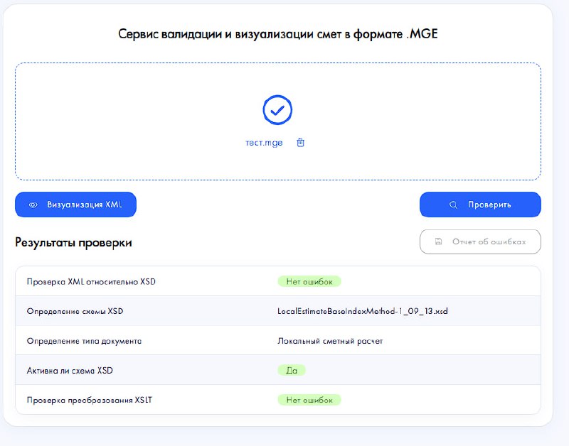Select the Определение схемы XSD row
This screenshot has width=569, height=446.
278,311
